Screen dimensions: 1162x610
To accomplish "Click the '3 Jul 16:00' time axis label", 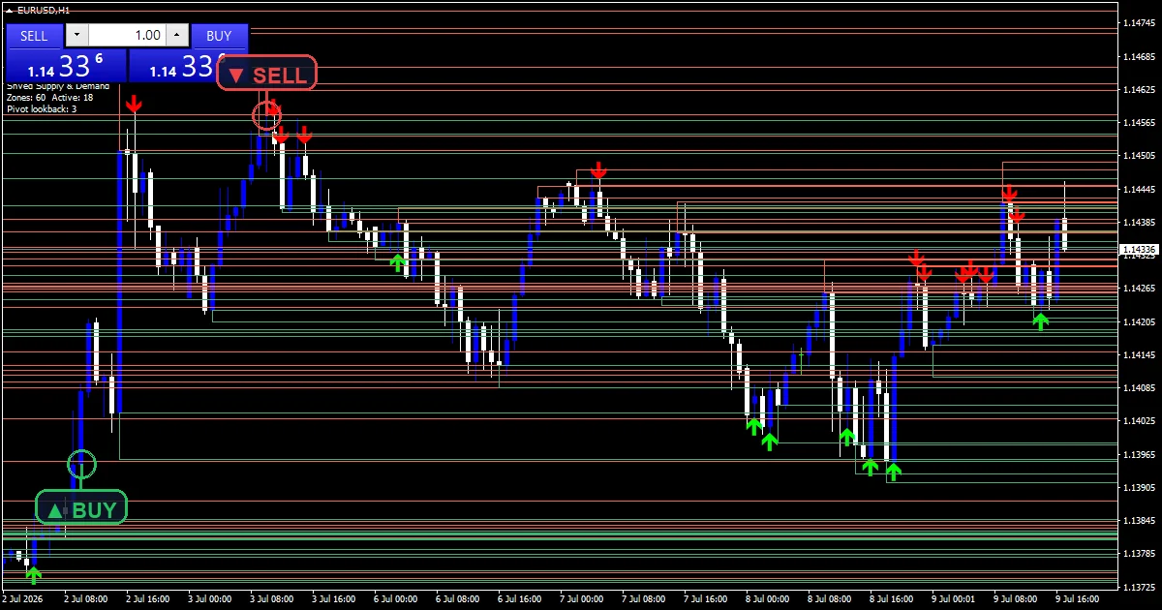I will point(335,600).
